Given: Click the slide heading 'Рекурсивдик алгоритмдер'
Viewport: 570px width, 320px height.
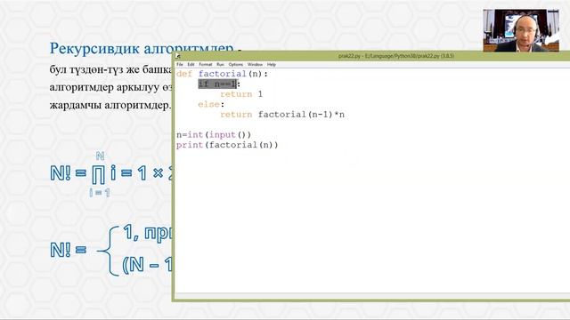Looking at the screenshot, I should pos(142,48).
